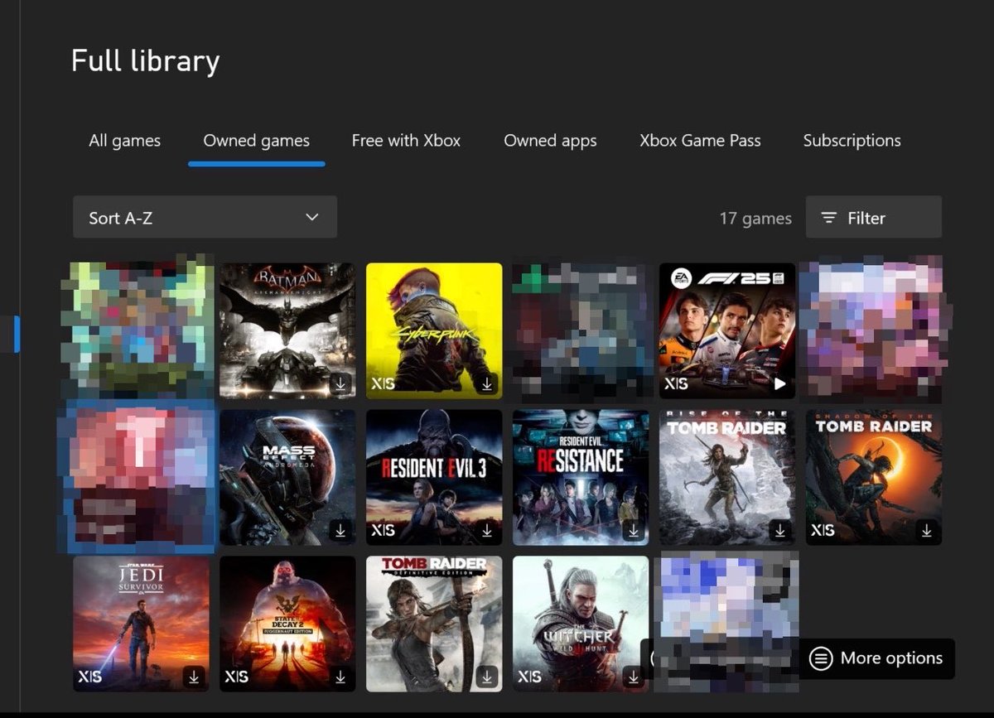Click download icon on Cyberpunk tile

pyautogui.click(x=487, y=384)
